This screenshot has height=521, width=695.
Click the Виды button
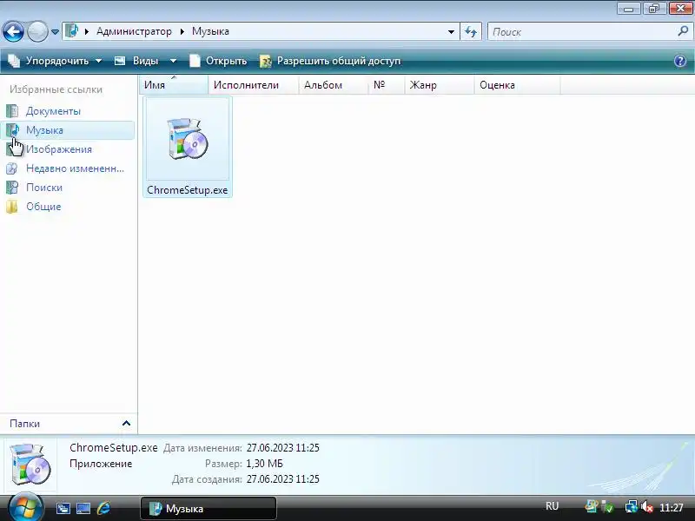pos(137,61)
